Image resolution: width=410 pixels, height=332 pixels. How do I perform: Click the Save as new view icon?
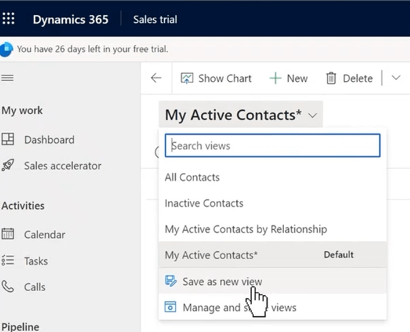(x=171, y=281)
